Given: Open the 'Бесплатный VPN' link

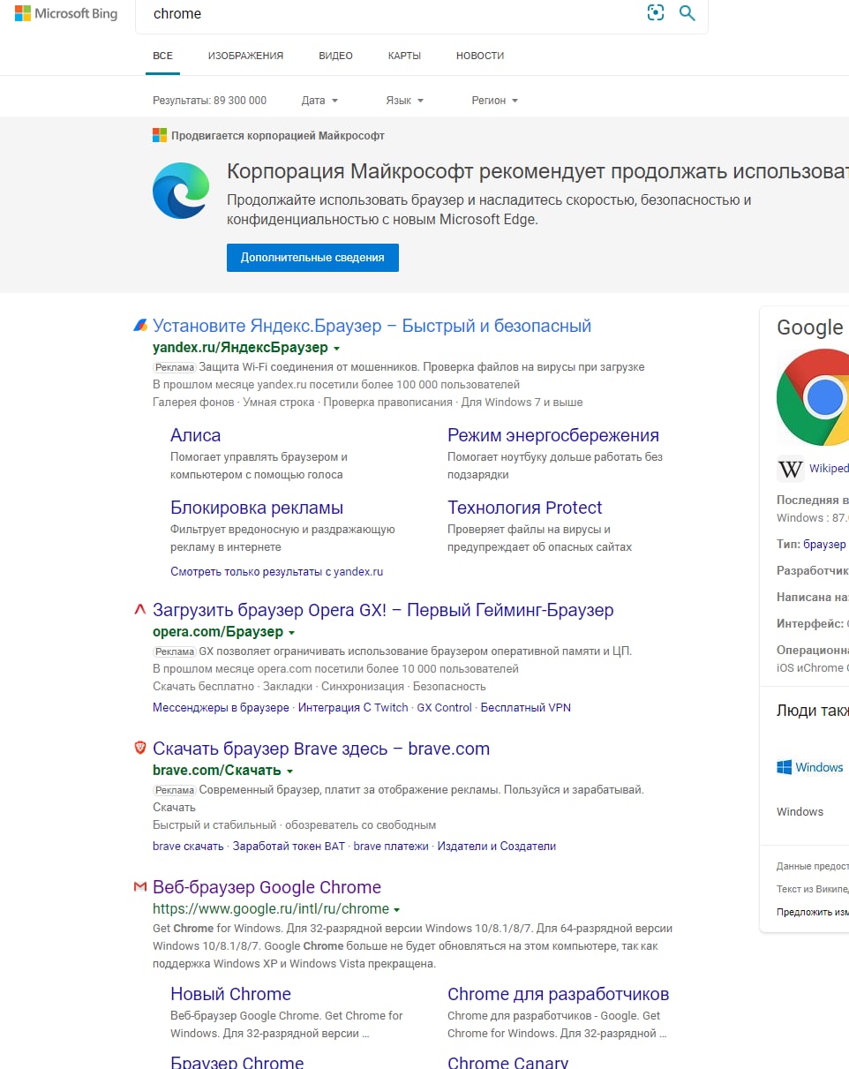Looking at the screenshot, I should [x=526, y=707].
